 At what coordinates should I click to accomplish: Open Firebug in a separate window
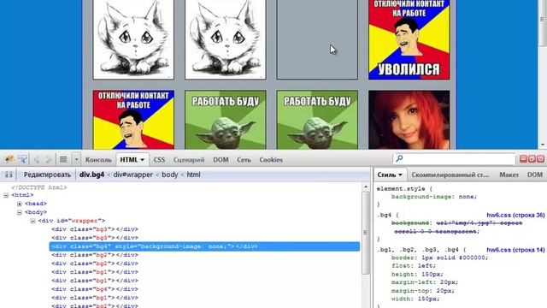(532, 159)
